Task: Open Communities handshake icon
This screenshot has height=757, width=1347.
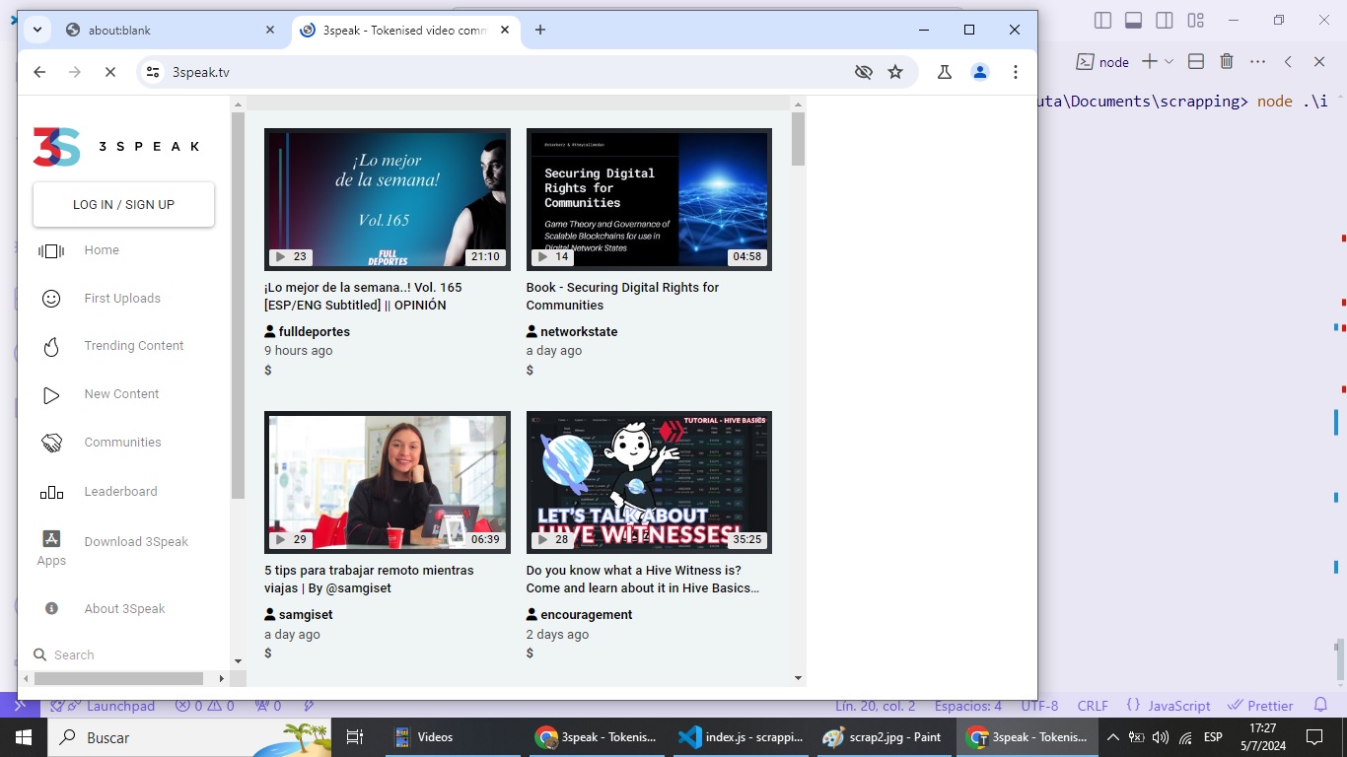Action: (x=51, y=444)
